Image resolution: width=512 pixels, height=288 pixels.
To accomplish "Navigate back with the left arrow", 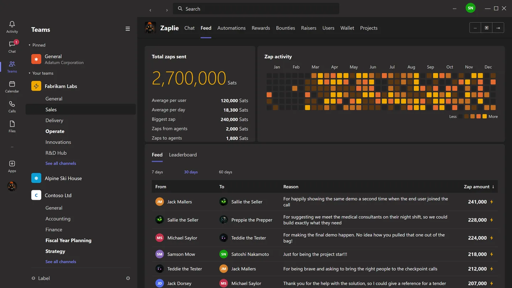I will 150,10.
